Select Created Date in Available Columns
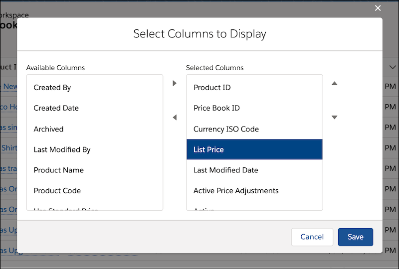 point(95,108)
